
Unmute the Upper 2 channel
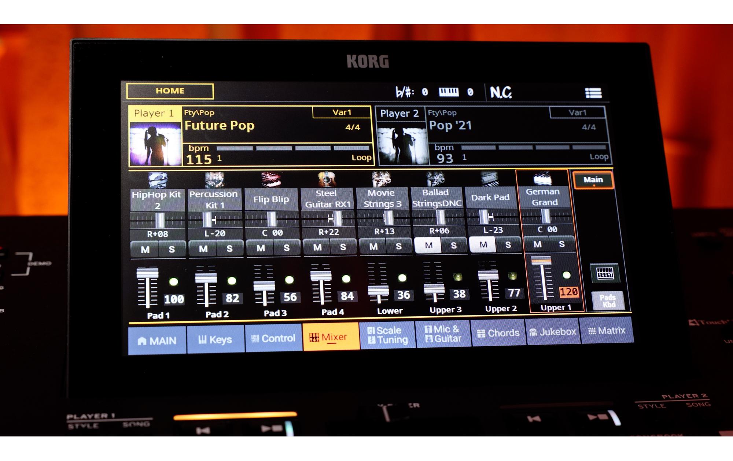point(483,244)
